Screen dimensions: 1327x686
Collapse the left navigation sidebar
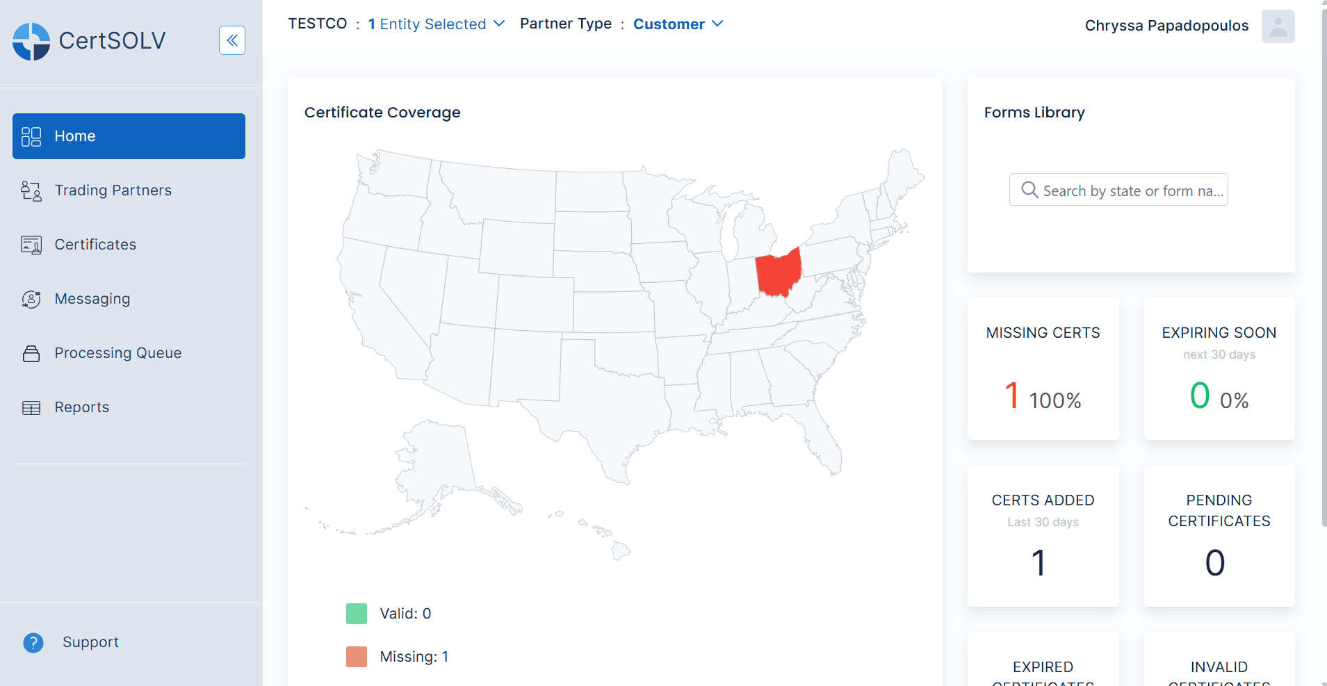(231, 40)
